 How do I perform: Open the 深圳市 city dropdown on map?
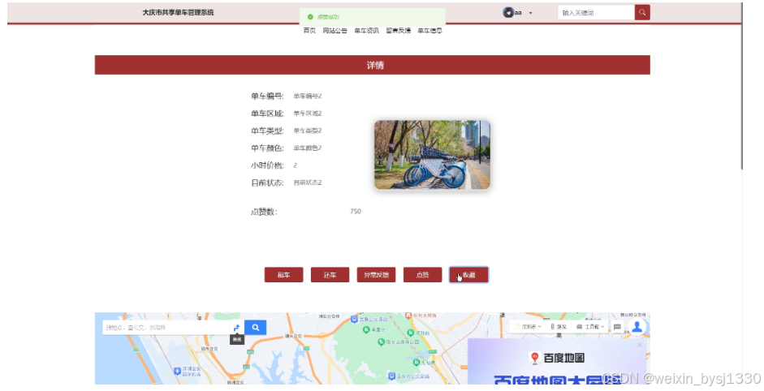point(529,327)
